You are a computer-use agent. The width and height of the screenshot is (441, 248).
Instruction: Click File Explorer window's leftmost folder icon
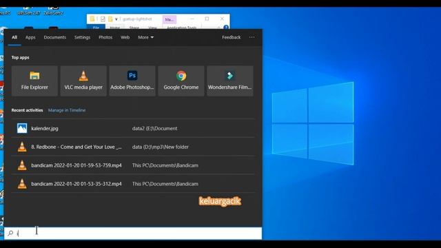tap(92, 19)
